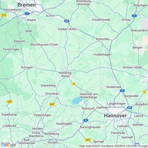Viewport: 148px width, 148px height.
Task: Select the Hannover city label
Action: pyautogui.click(x=115, y=116)
